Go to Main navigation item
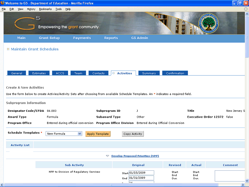Screen dimensions: 249x187 coord(21,38)
